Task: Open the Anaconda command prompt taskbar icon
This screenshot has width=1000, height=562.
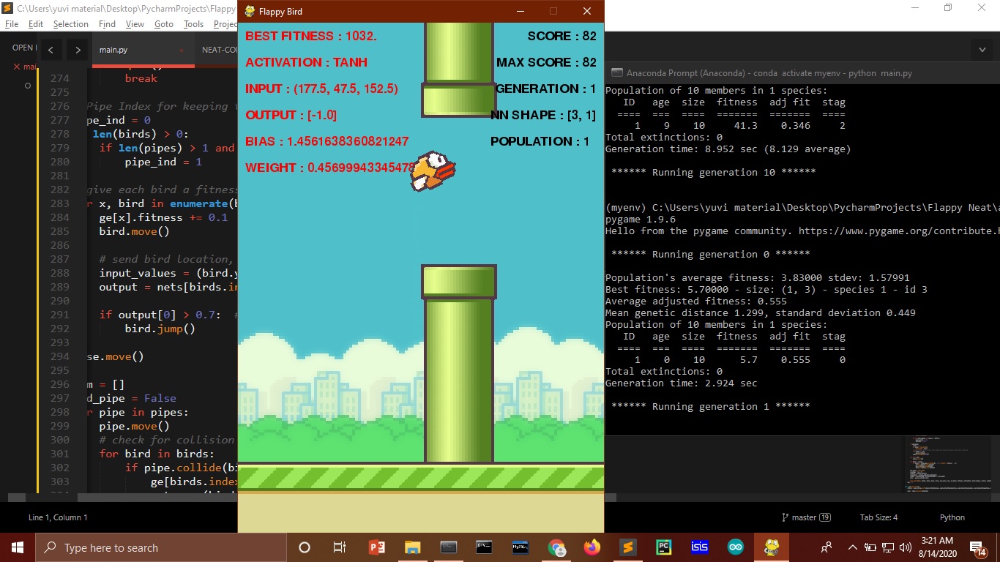Action: (x=484, y=547)
